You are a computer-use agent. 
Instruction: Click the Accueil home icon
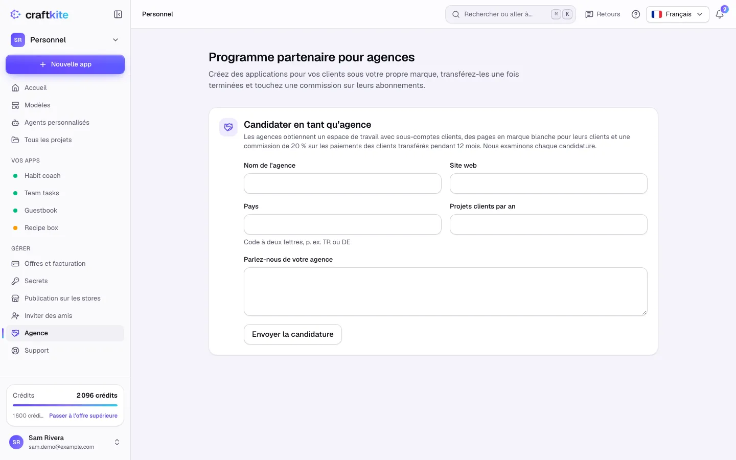pos(15,88)
